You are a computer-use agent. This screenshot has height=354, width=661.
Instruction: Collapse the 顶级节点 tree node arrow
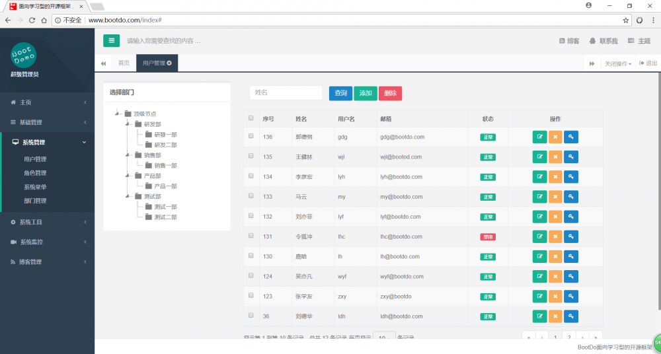(117, 114)
